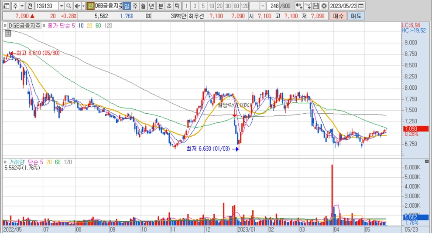
Task: Select the 틱 (tick) chart tab
Action: [x=177, y=6]
